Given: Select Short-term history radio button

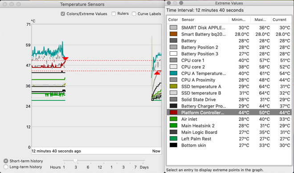Looking at the screenshot, I should 6,161.
